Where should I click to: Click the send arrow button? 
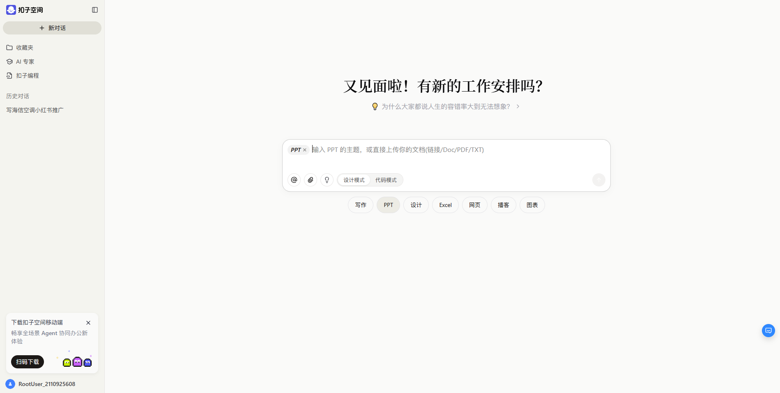[x=598, y=180]
